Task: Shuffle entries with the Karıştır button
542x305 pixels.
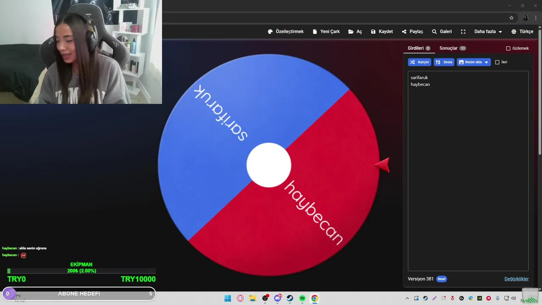Action: coord(419,62)
